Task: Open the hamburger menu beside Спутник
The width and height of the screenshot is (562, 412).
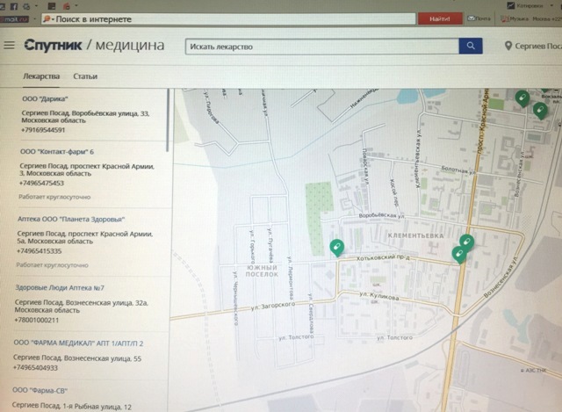Action: pyautogui.click(x=10, y=45)
